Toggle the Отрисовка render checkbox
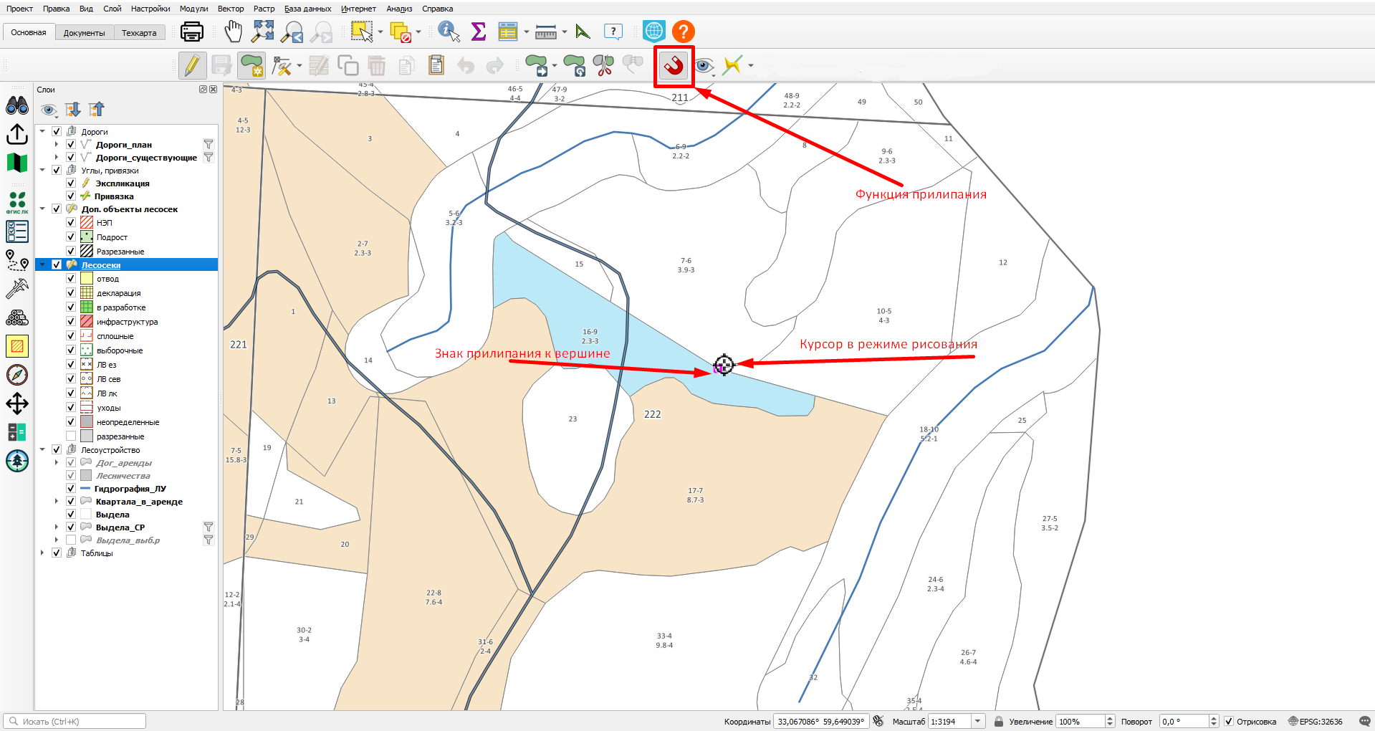Image resolution: width=1375 pixels, height=731 pixels. (1228, 722)
